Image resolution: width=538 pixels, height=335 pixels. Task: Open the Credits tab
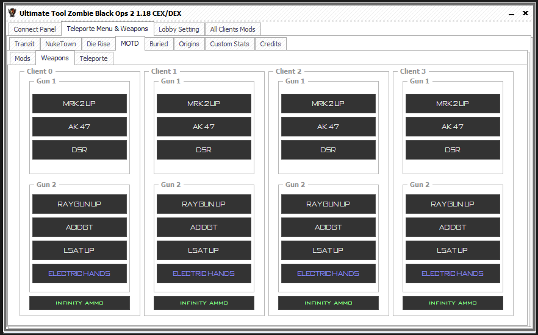[x=270, y=44]
